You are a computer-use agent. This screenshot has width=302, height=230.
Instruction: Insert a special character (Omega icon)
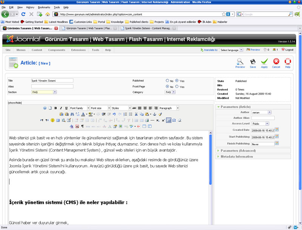click(174, 120)
